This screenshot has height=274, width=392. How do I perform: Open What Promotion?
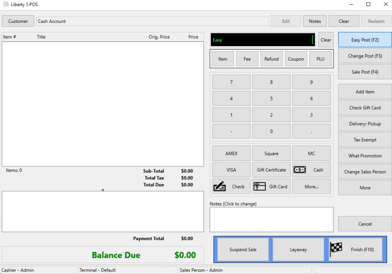click(x=365, y=155)
